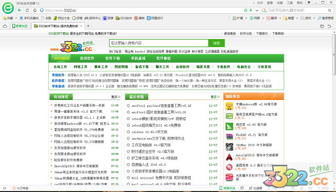Click the cloud icon left of tabs
Image resolution: width=336 pixels, height=192 pixels.
click(x=5, y=26)
